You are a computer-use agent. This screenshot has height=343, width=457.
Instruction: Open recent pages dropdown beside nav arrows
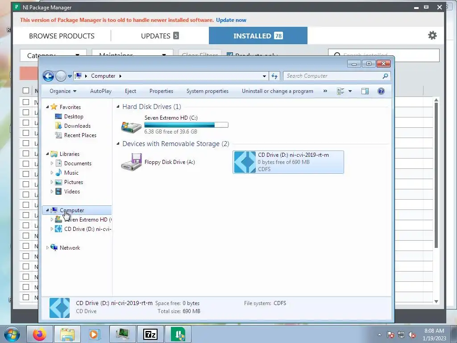click(70, 76)
